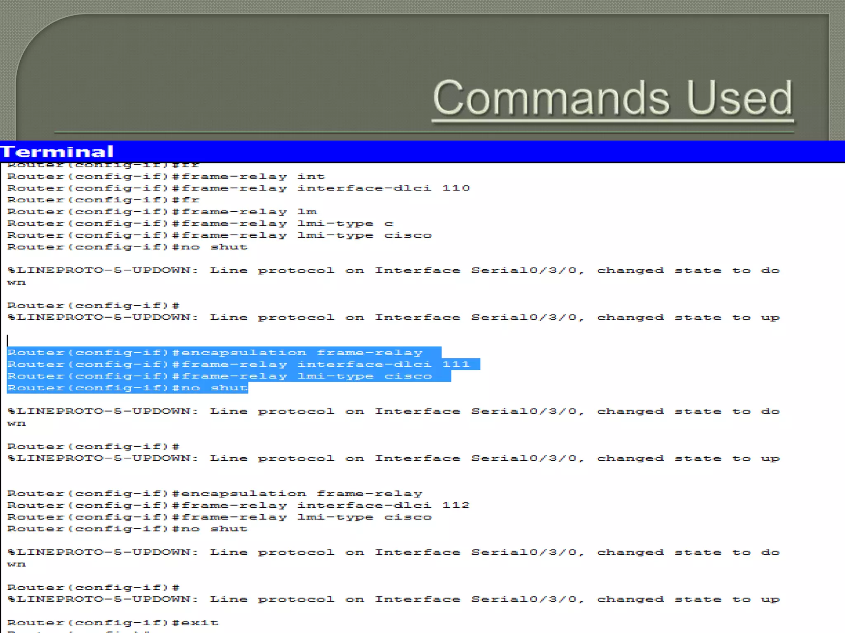Select the highlighted 'interface-dlci 111' line
The image size is (845, 633).
tap(238, 364)
